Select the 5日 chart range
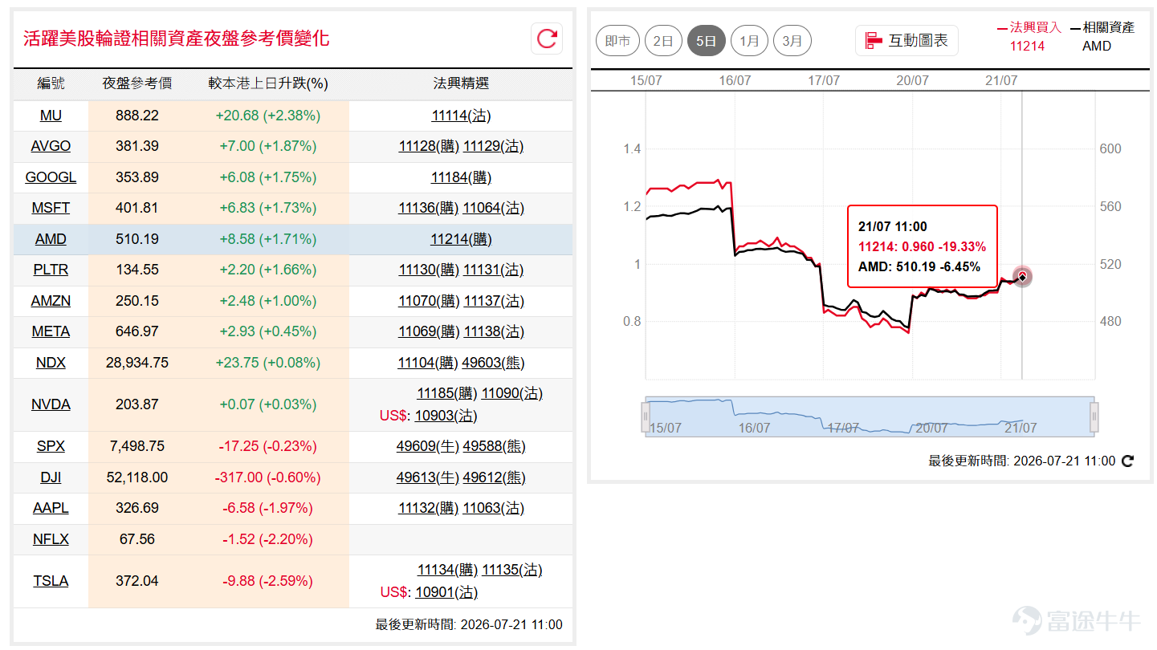This screenshot has height=650, width=1157. pyautogui.click(x=707, y=41)
